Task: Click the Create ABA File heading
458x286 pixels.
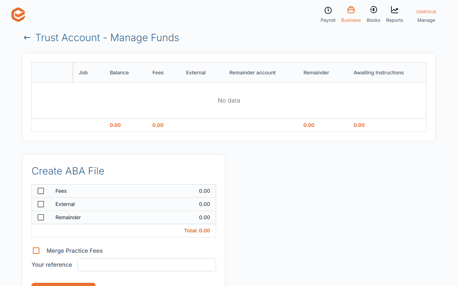Action: point(68,171)
